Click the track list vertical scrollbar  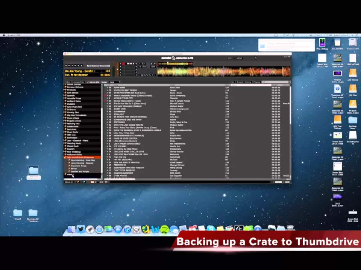point(290,105)
